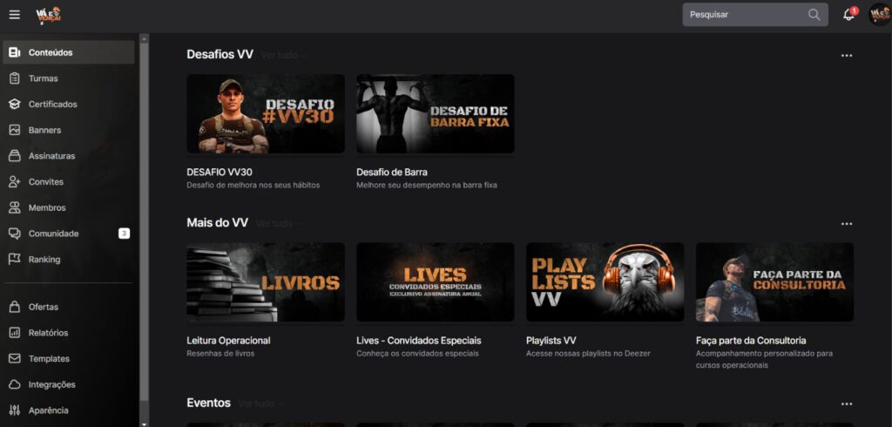
Task: Open the DESAFIO #VV30 thumbnail
Action: coord(265,113)
